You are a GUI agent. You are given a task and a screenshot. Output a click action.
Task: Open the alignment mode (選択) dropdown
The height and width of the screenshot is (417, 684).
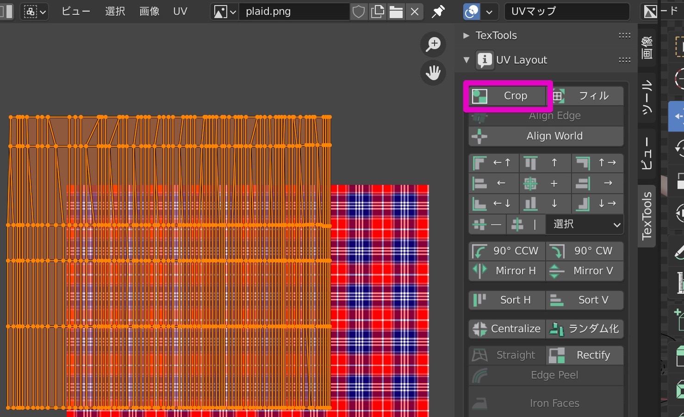pyautogui.click(x=585, y=225)
